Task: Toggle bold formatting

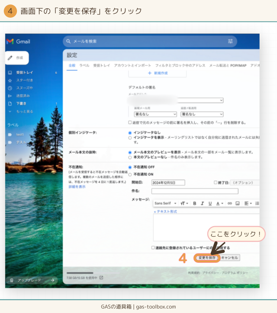Action: [195, 203]
